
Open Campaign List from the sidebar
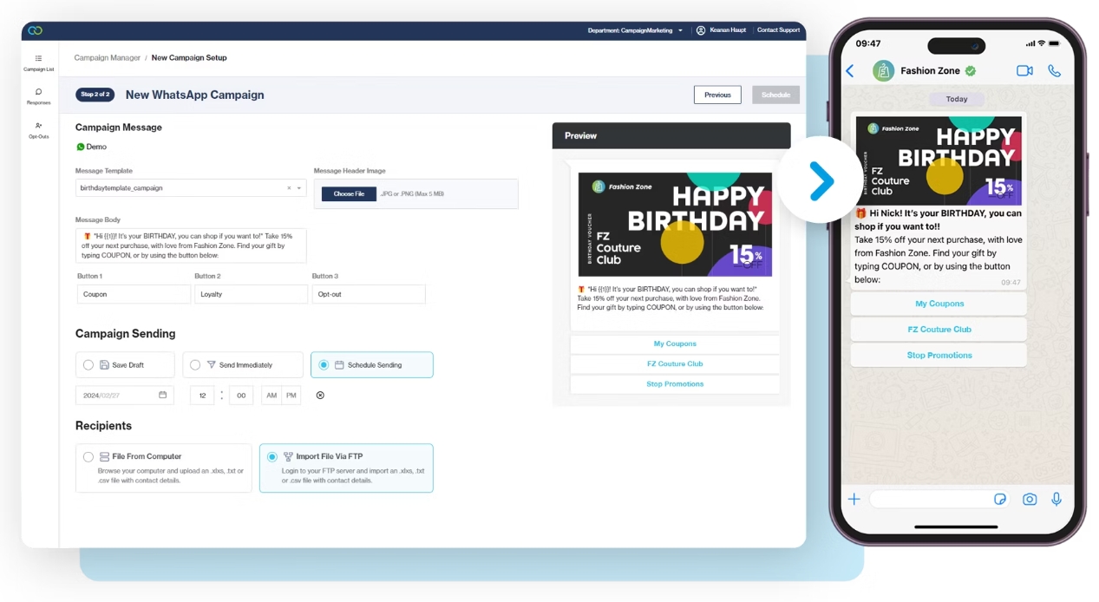pos(38,62)
